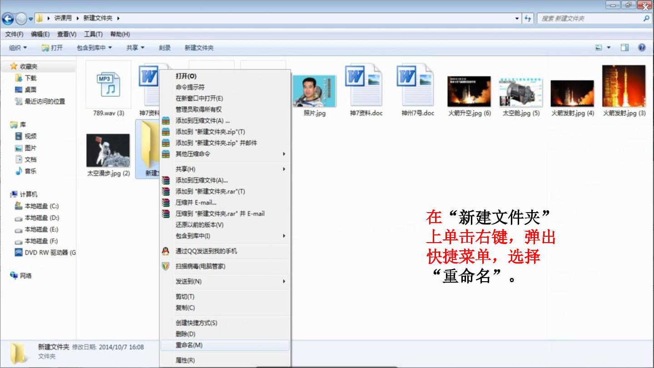The image size is (654, 368).
Task: Click the 音乐 library icon
Action: pos(19,171)
